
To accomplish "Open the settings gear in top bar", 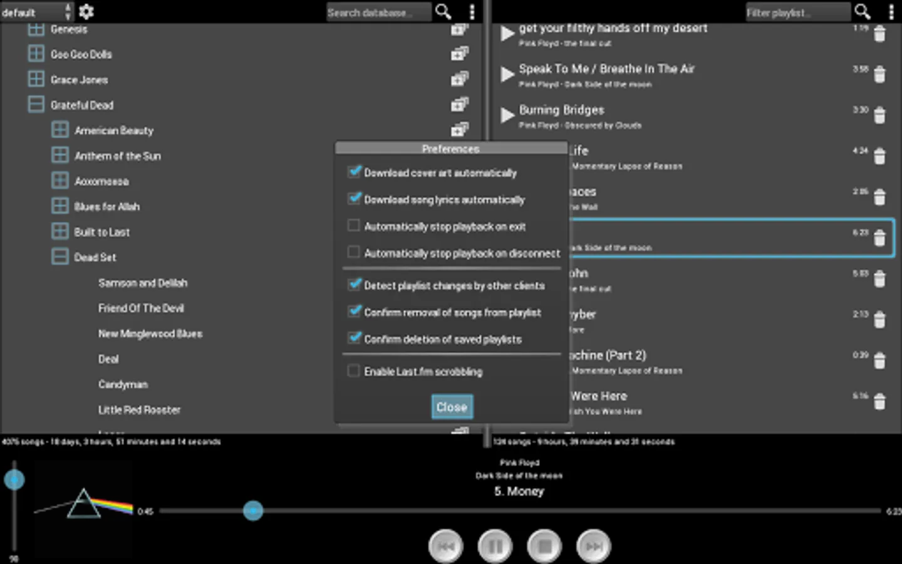I will pyautogui.click(x=86, y=11).
